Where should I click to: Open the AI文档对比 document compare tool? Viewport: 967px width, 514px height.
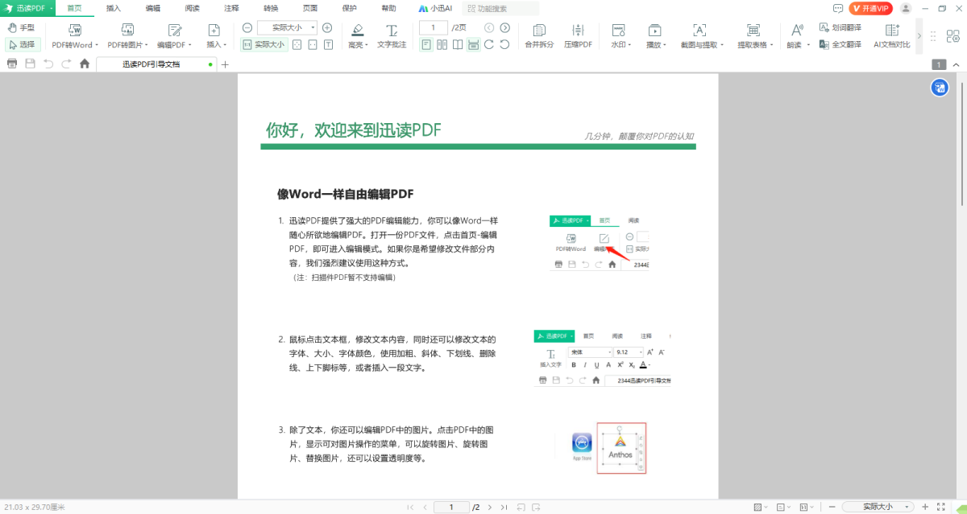pos(892,31)
